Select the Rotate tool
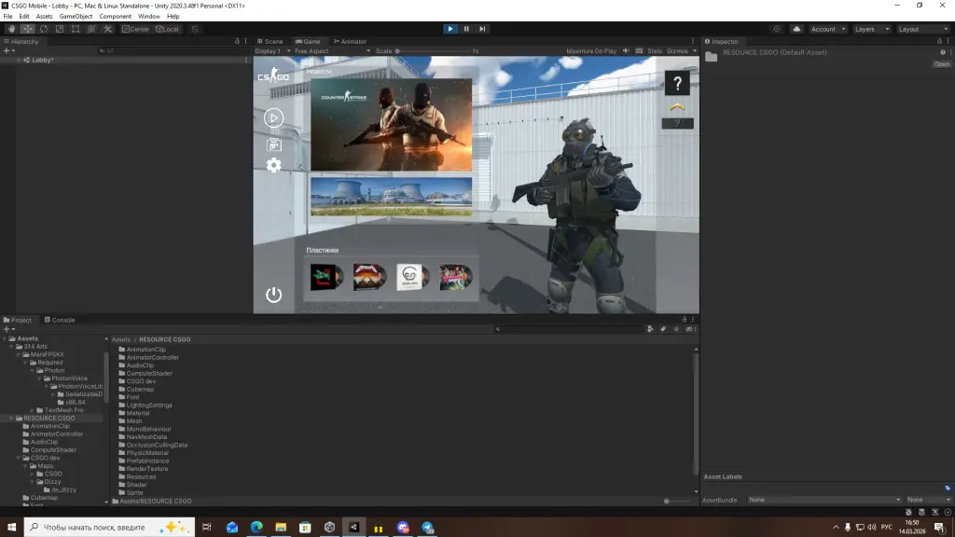 (43, 29)
